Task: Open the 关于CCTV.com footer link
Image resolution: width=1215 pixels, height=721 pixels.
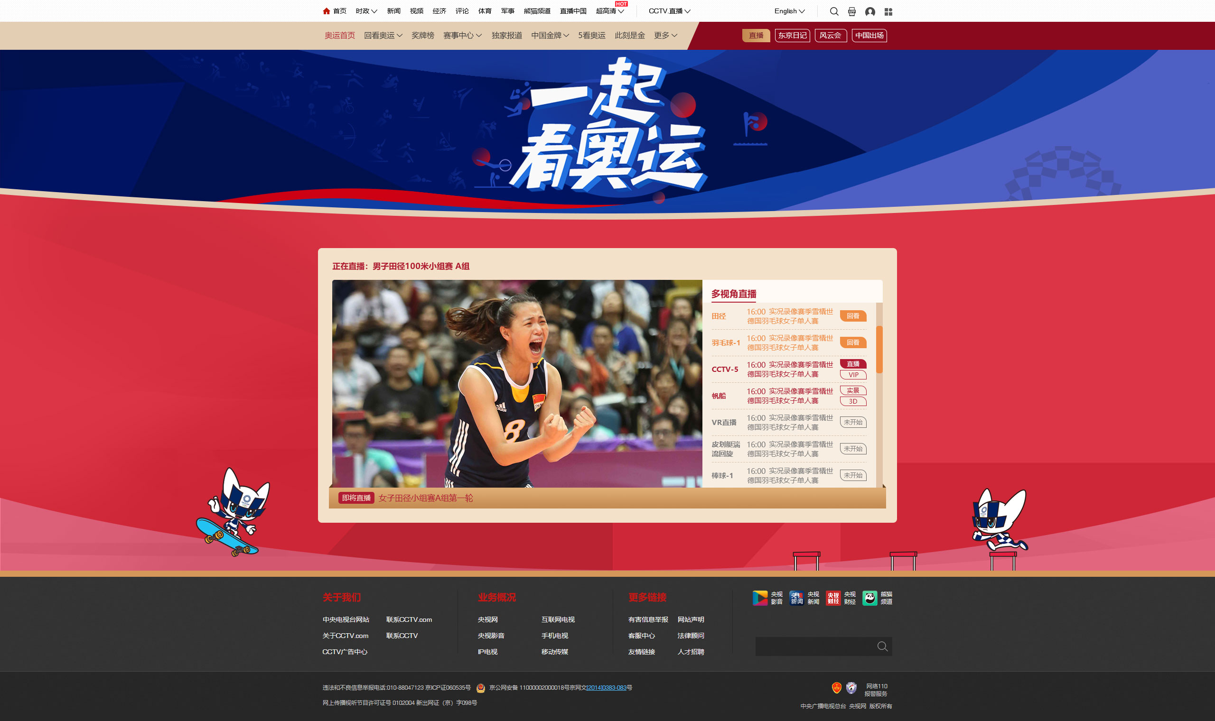Action: (x=346, y=636)
